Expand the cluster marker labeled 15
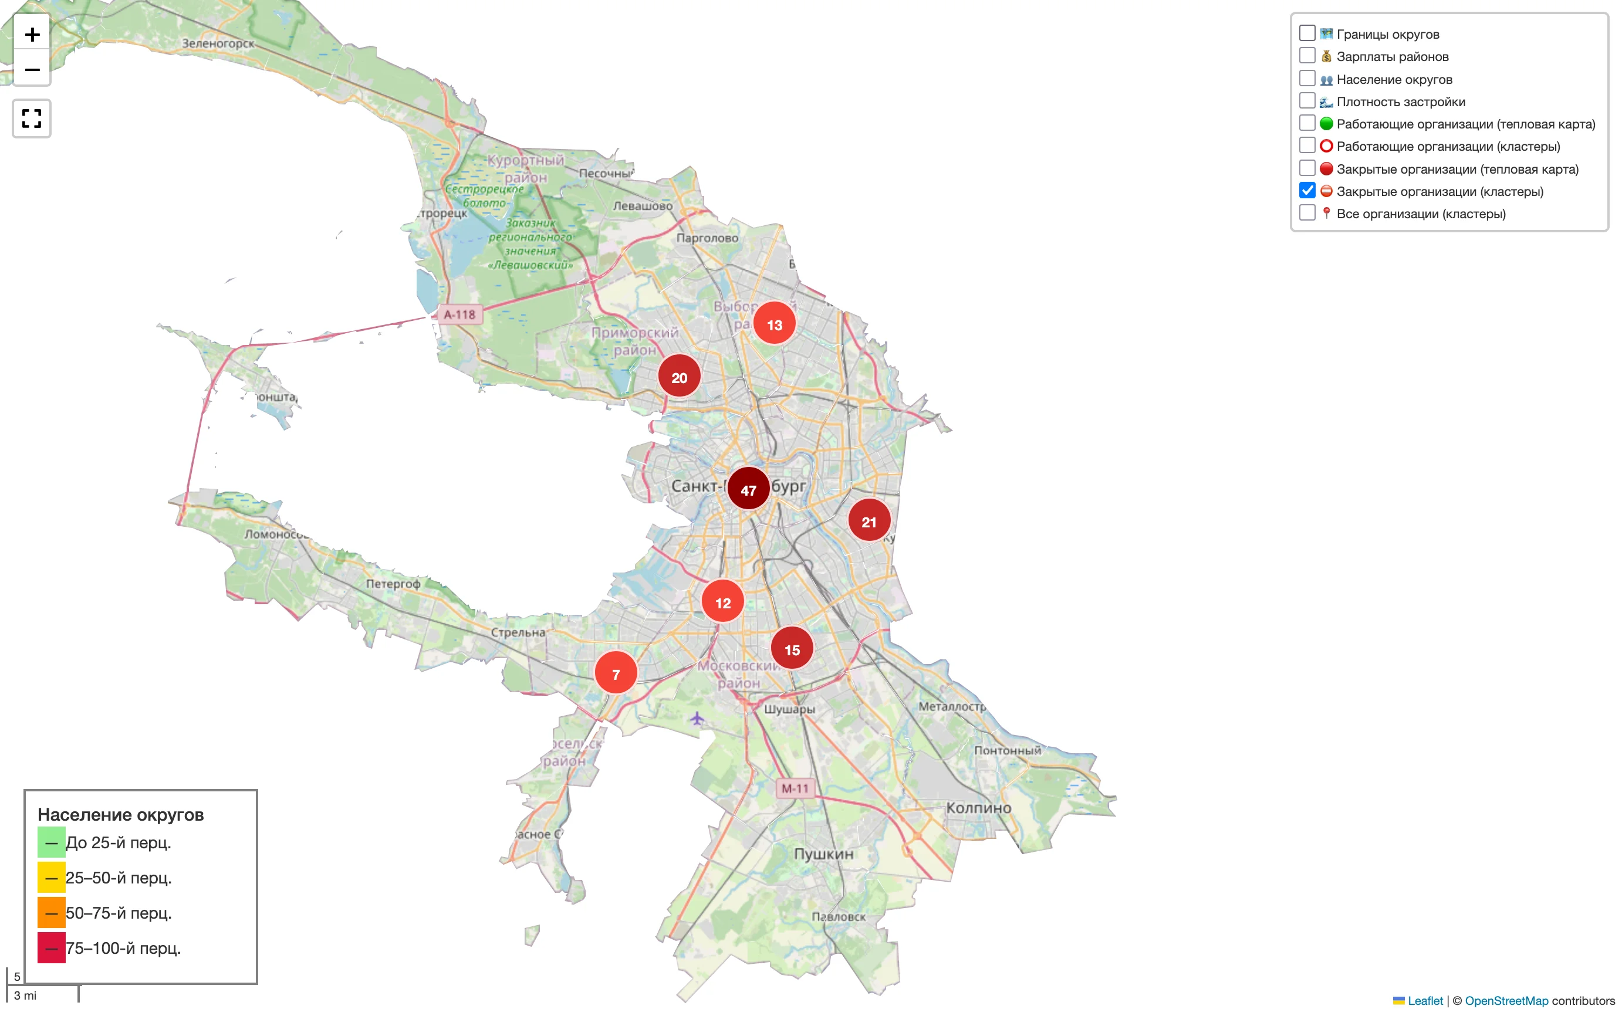Screen dimensions: 1622x1009 (792, 649)
